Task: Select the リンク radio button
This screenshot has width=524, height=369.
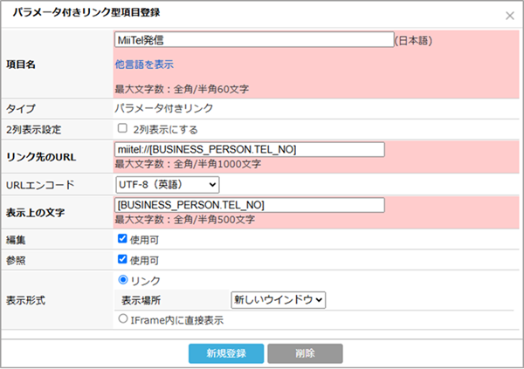Action: click(123, 280)
